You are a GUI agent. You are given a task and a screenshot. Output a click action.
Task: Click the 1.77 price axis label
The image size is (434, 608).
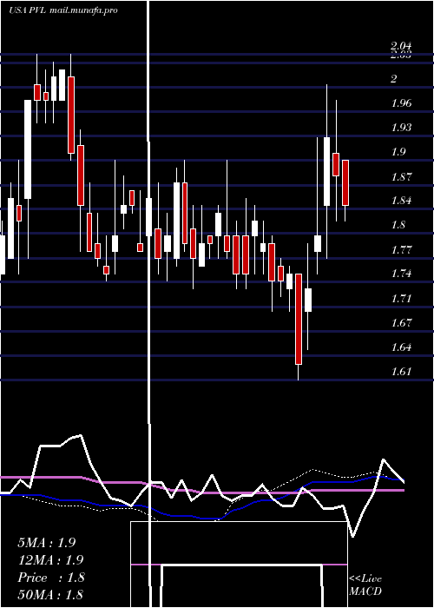[401, 249]
